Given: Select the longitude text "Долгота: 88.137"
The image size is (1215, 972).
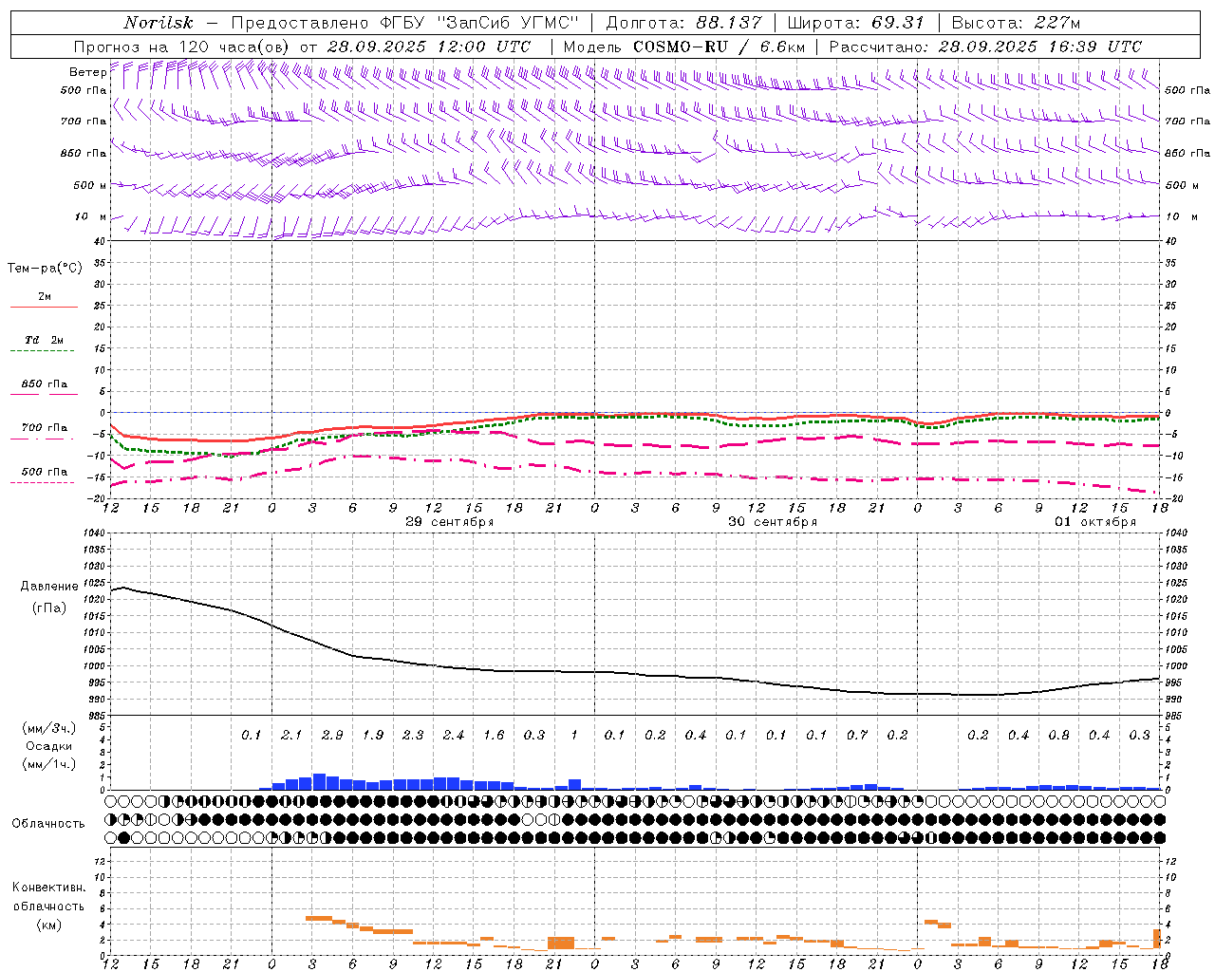Looking at the screenshot, I should [x=682, y=23].
